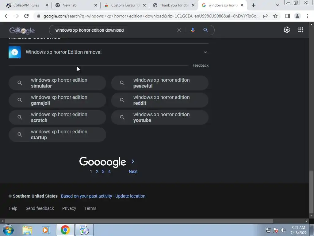Search windows xp horror edition peaceful

[x=160, y=83]
